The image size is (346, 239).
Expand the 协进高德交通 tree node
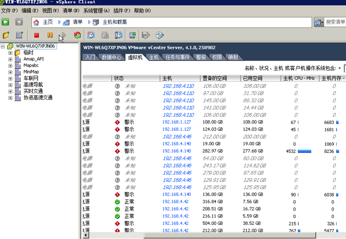pos(10,98)
